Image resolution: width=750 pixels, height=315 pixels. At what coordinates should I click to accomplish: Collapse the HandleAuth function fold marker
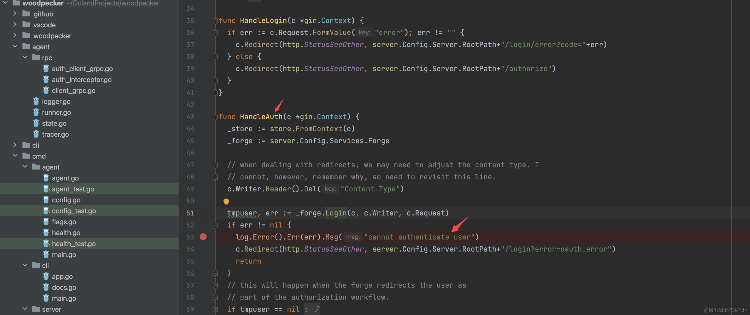(215, 117)
